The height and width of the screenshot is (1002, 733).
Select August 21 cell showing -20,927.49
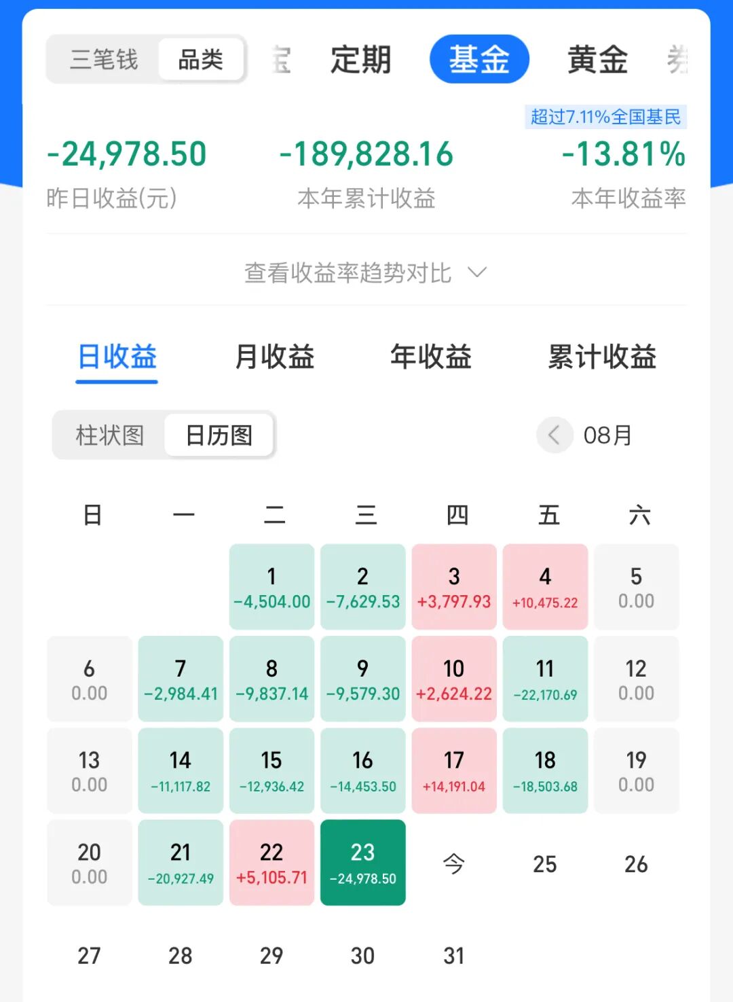click(181, 863)
